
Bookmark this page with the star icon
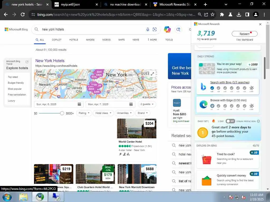coord(213,15)
